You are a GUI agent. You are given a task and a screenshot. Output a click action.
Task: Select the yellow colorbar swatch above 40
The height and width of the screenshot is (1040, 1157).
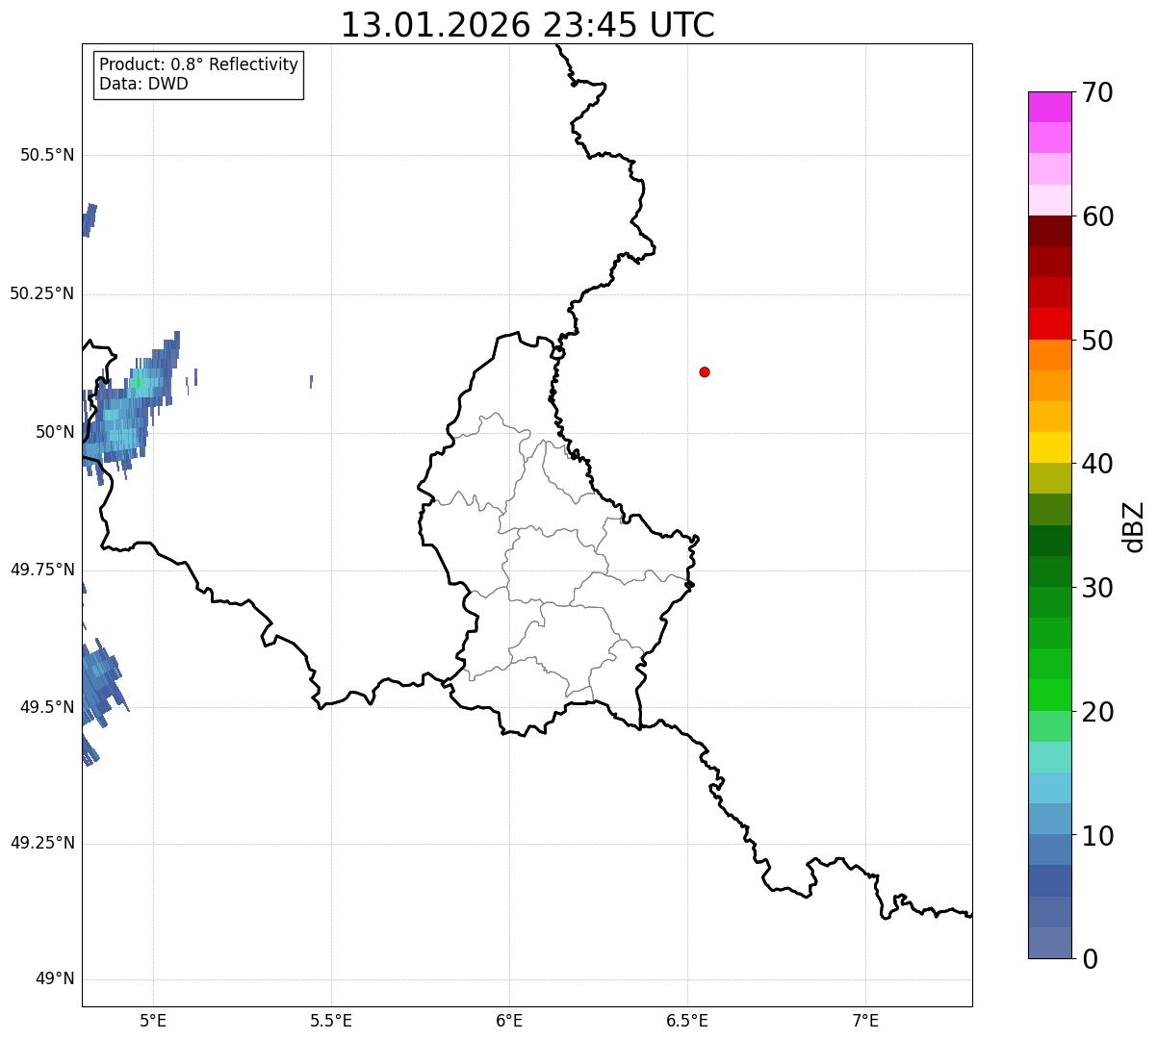(x=1050, y=447)
